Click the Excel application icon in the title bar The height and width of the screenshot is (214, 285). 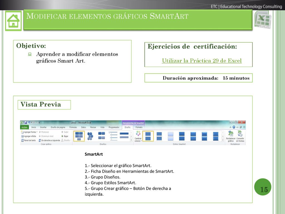point(22,123)
